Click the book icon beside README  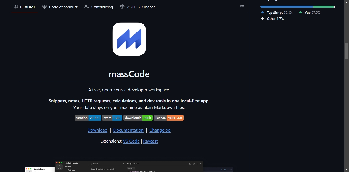tap(16, 7)
